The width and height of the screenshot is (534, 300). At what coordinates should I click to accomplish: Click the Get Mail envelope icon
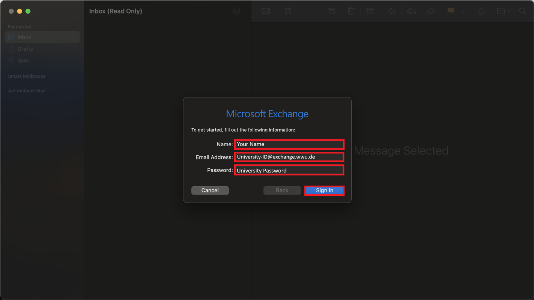click(266, 11)
